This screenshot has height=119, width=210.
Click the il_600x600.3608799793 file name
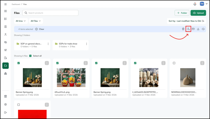click(x=145, y=92)
